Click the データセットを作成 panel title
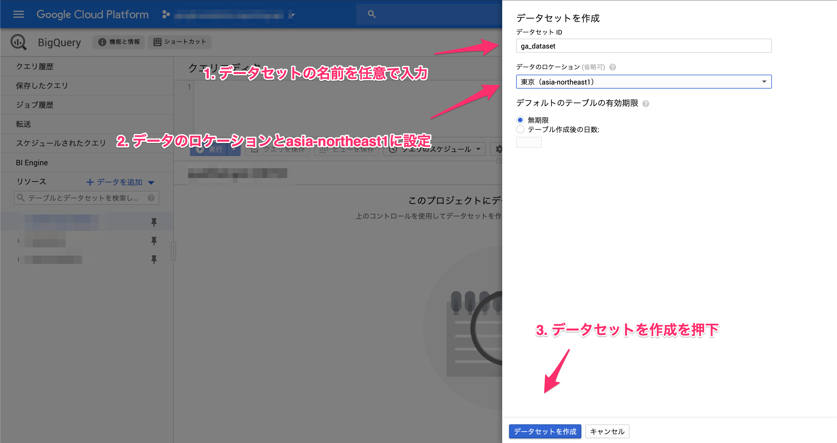The width and height of the screenshot is (837, 443). point(558,18)
